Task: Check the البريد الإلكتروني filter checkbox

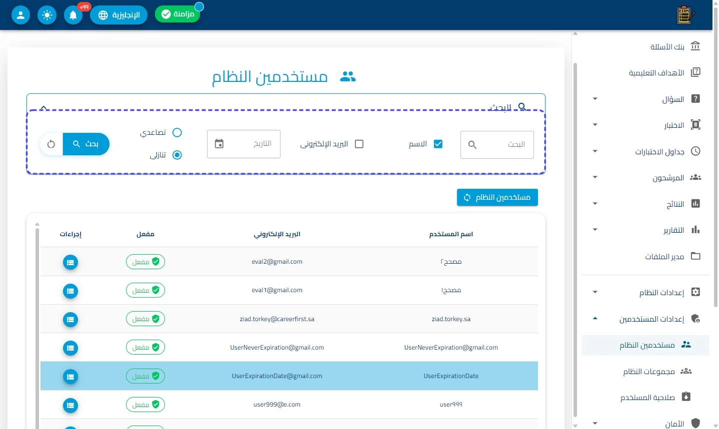Action: point(359,144)
